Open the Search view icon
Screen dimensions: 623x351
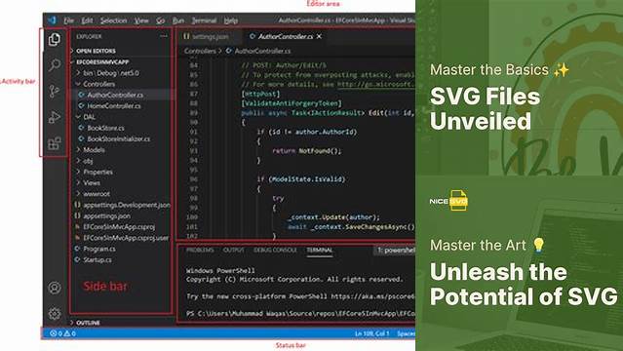[x=55, y=64]
